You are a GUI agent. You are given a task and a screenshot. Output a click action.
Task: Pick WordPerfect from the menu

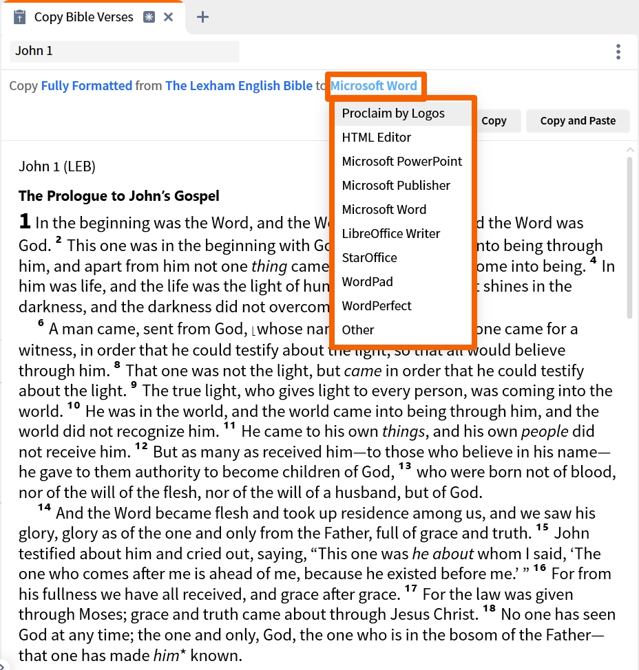pos(403,306)
